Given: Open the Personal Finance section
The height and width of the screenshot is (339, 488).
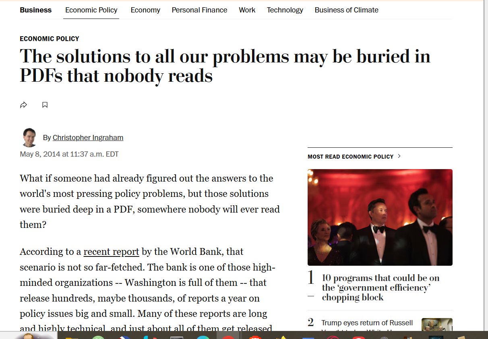Looking at the screenshot, I should click(199, 10).
